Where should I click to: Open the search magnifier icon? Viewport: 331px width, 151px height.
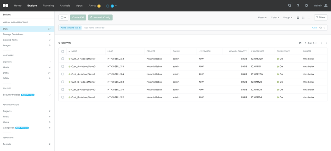(290, 6)
